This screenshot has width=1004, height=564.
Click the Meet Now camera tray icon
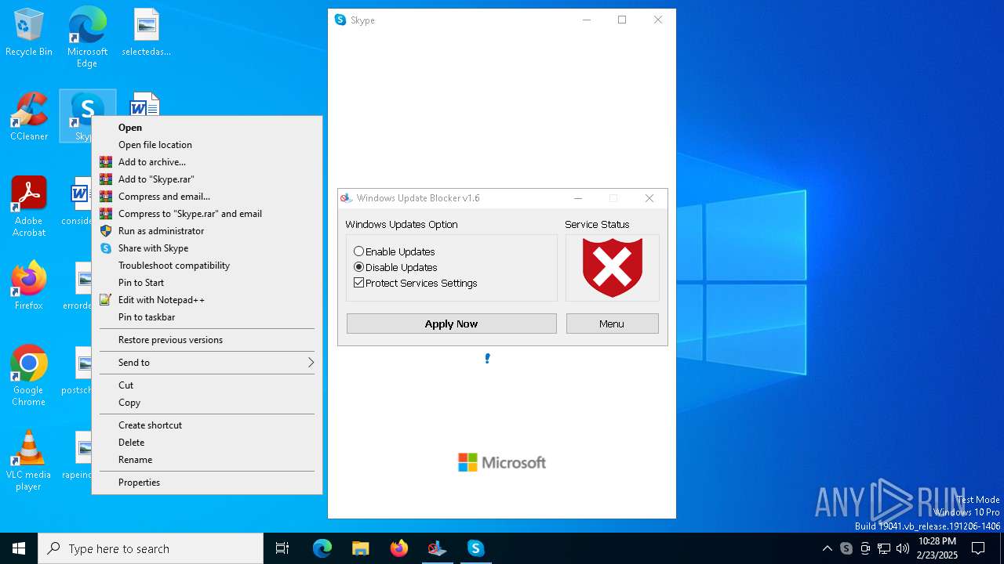pos(865,548)
